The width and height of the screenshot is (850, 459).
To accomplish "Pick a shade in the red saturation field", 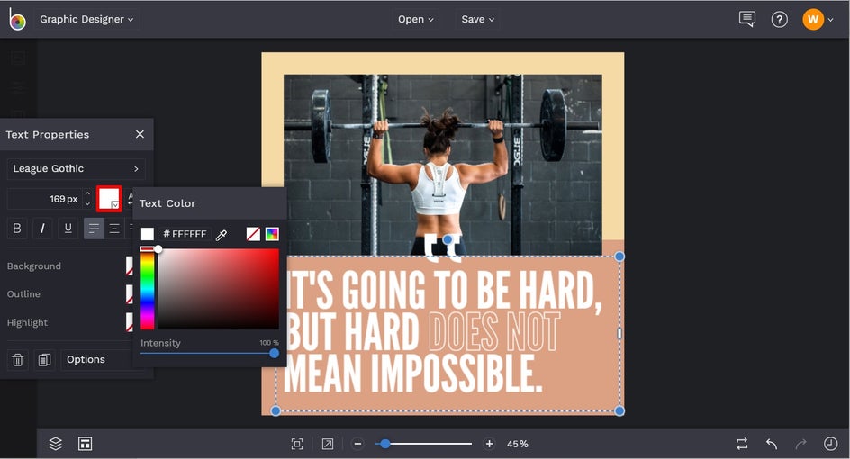I will 219,289.
